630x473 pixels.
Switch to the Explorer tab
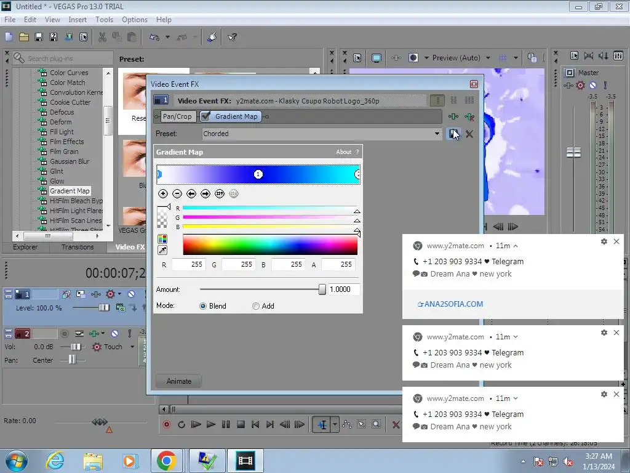click(x=25, y=247)
